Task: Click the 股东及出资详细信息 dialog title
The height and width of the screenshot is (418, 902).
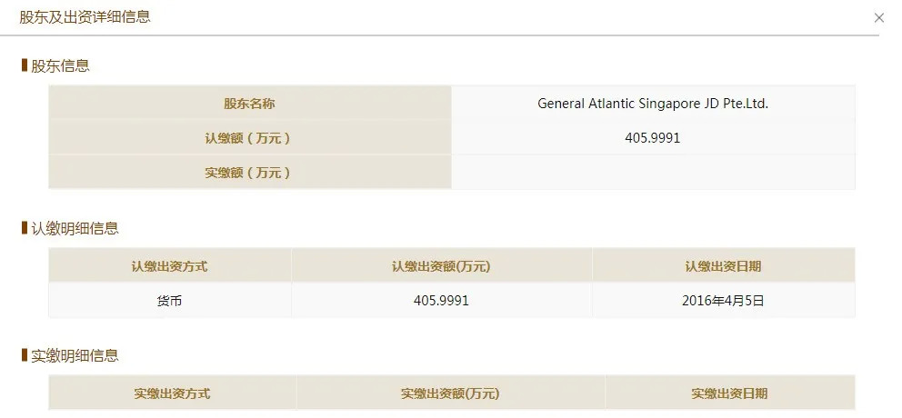Action: [x=85, y=17]
